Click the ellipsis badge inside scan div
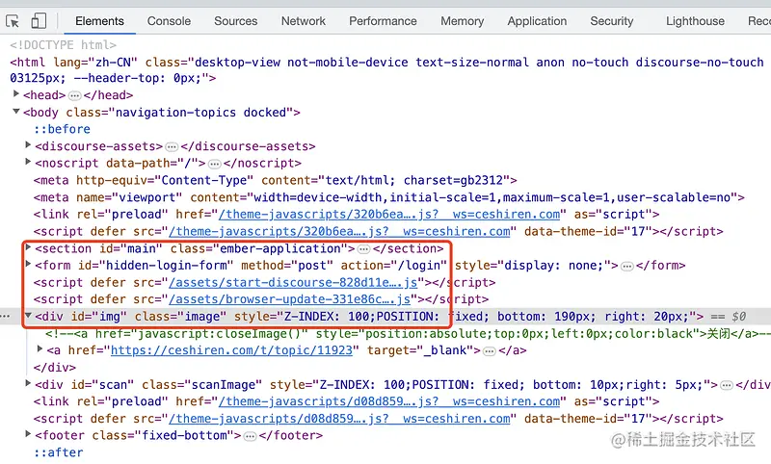771x464 pixels. [x=727, y=385]
